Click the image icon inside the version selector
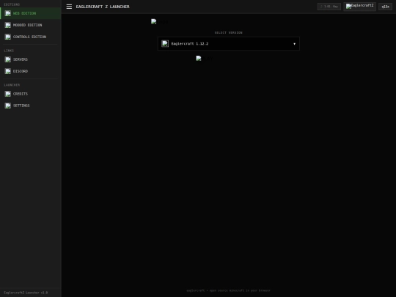Screen dimensions: 396x297 click(x=165, y=44)
